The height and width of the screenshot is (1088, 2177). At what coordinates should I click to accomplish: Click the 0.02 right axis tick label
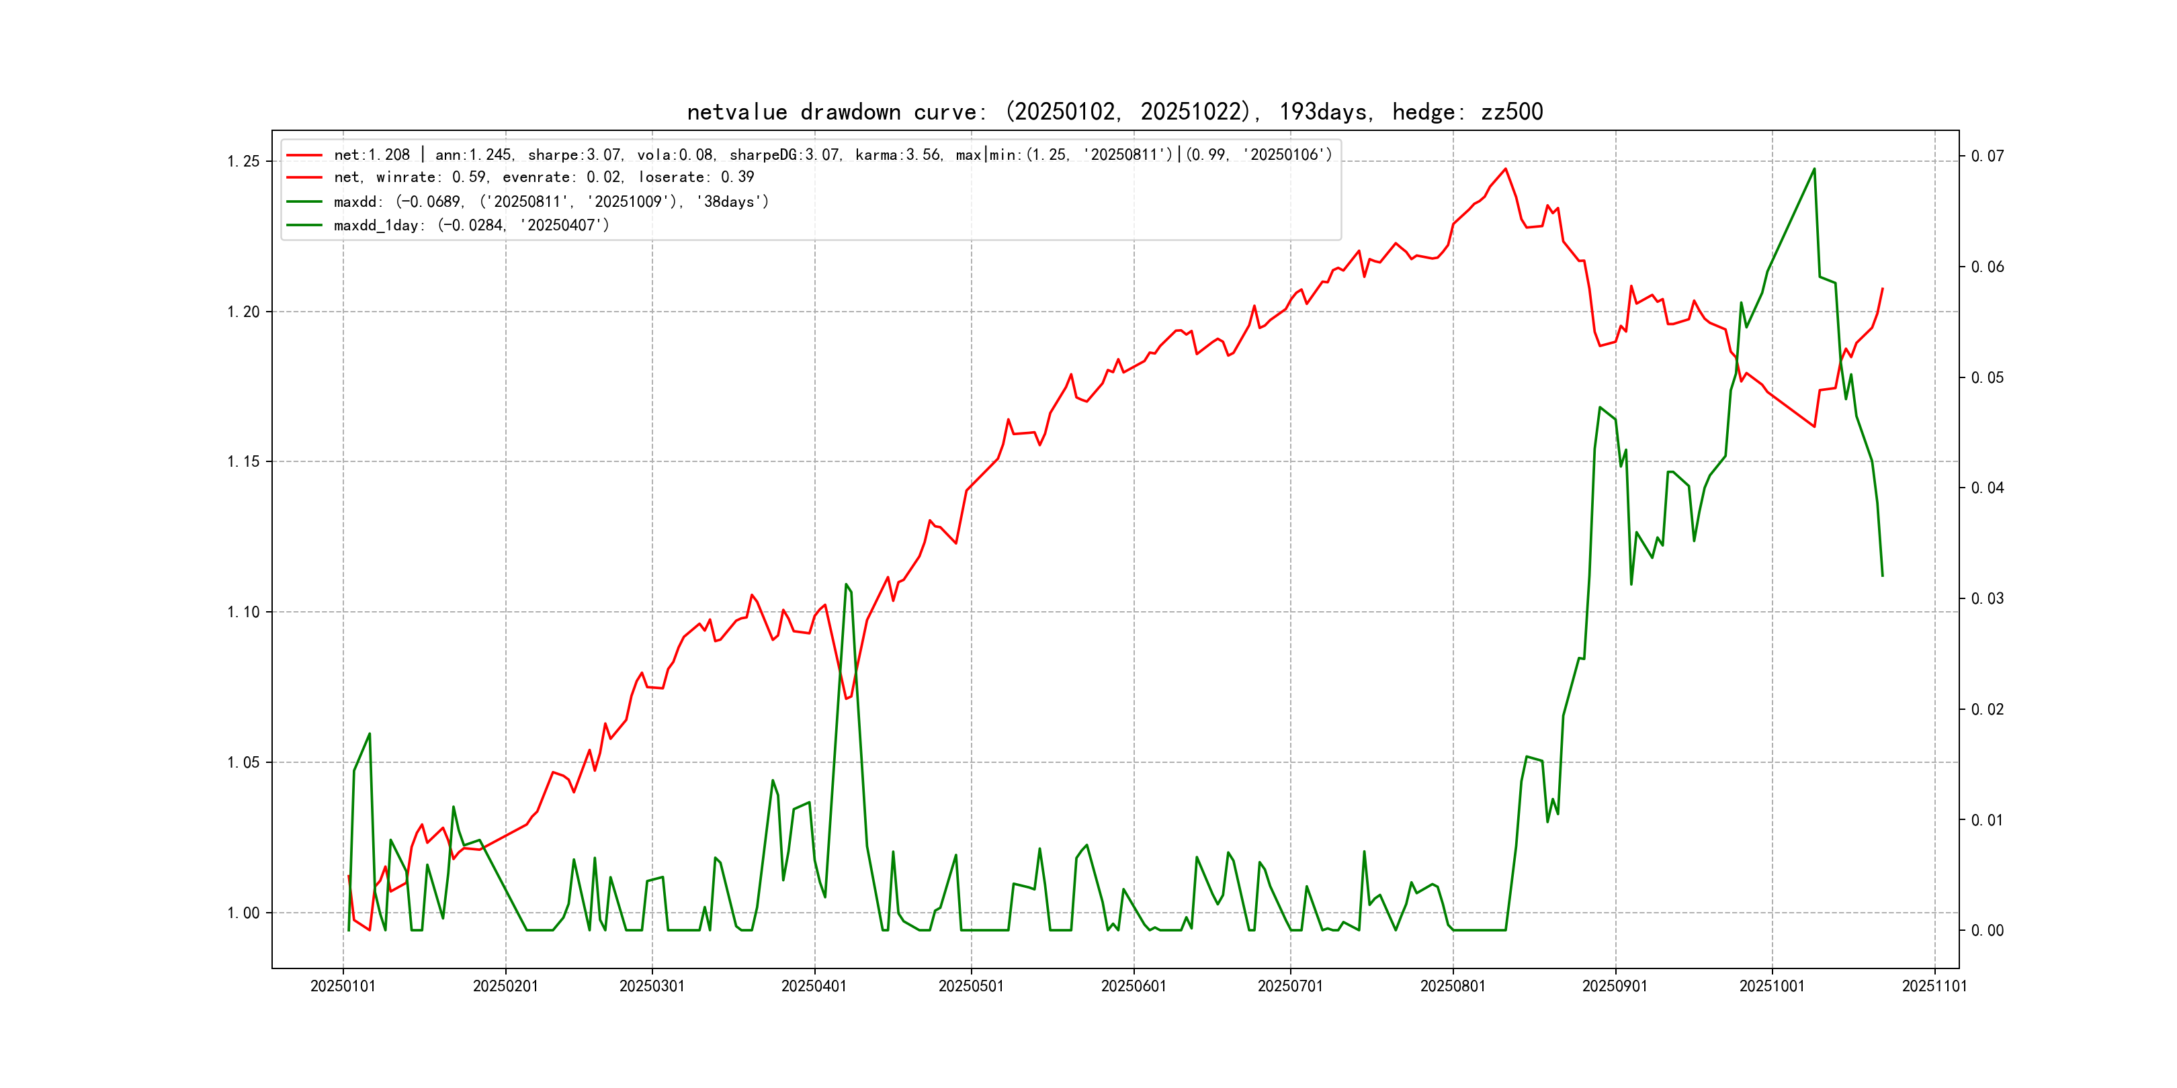click(x=1987, y=709)
